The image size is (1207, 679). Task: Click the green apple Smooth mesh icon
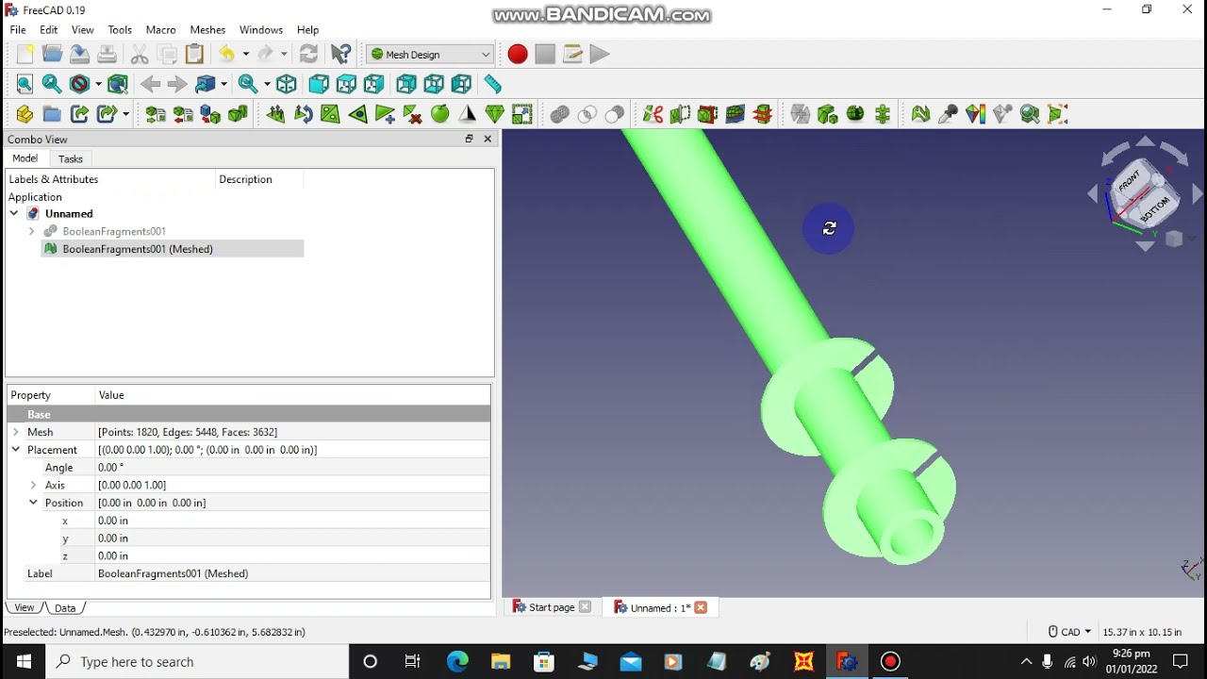[439, 114]
